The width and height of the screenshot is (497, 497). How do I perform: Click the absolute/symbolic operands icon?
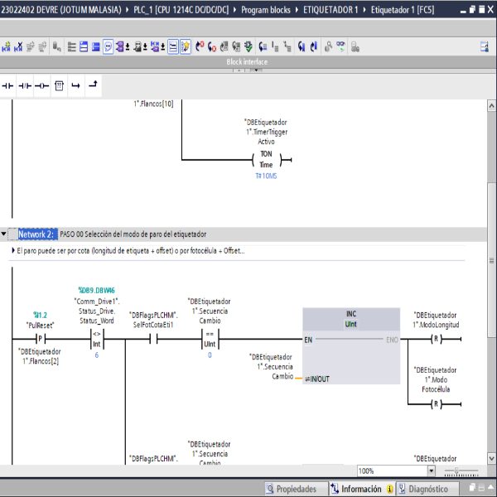[120, 47]
